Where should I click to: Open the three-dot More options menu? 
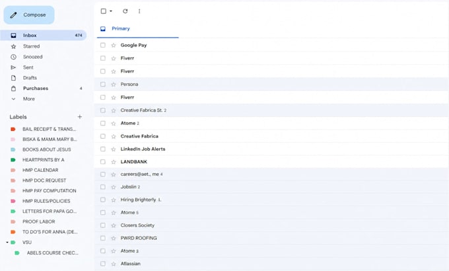click(x=139, y=11)
